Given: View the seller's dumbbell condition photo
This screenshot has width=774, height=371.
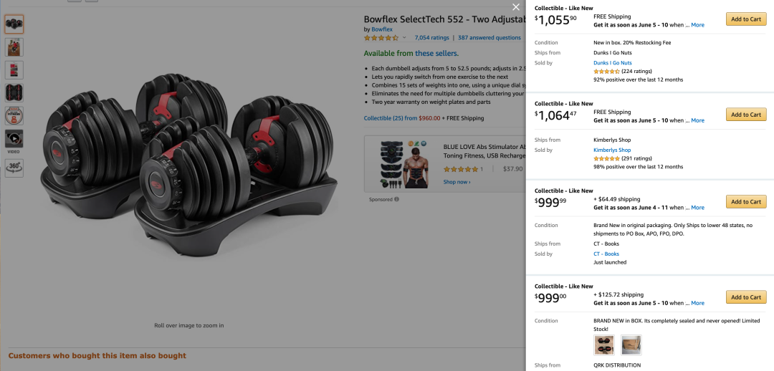Looking at the screenshot, I should [x=604, y=345].
